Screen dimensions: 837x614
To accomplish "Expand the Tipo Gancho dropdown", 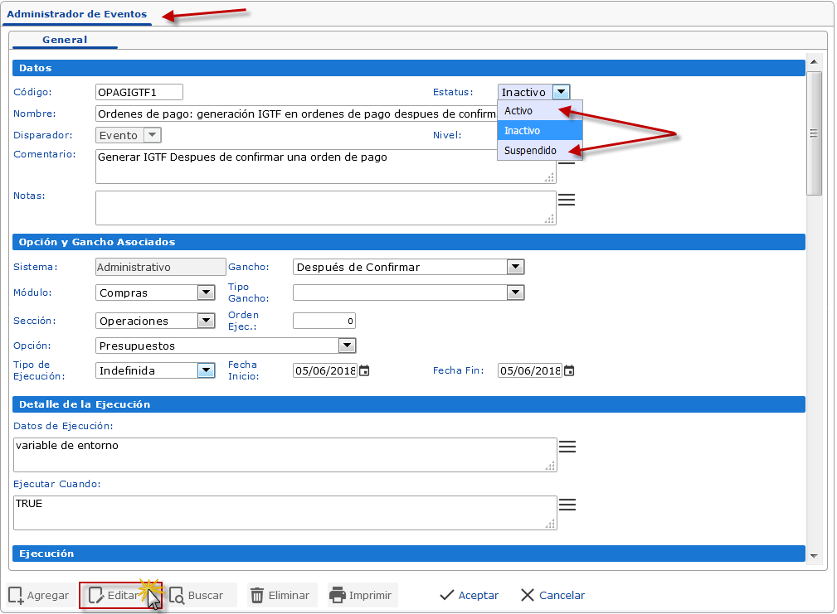I will click(515, 292).
